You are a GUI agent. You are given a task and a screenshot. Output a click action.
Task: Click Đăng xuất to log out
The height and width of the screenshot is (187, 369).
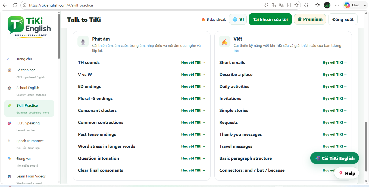pyautogui.click(x=343, y=19)
